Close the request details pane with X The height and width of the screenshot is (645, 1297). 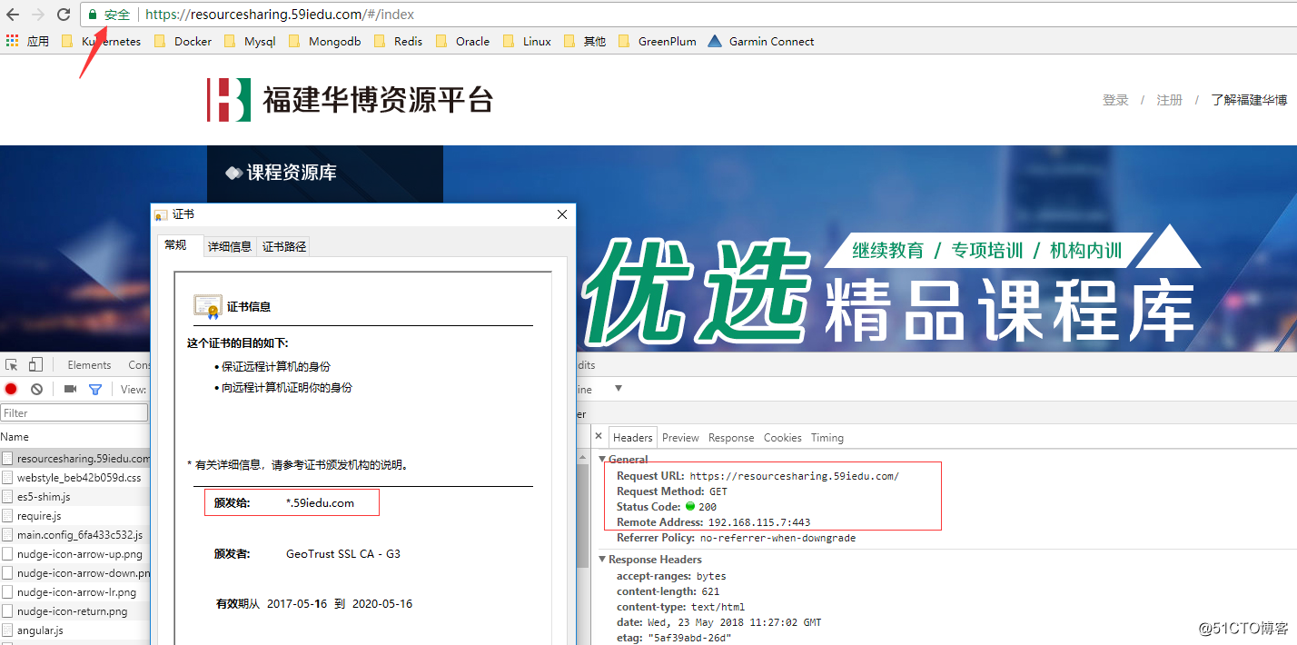[x=599, y=437]
